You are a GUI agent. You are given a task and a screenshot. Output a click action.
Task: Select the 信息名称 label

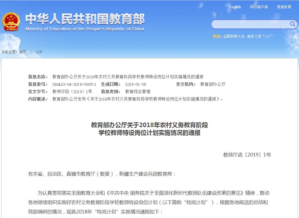point(38,77)
